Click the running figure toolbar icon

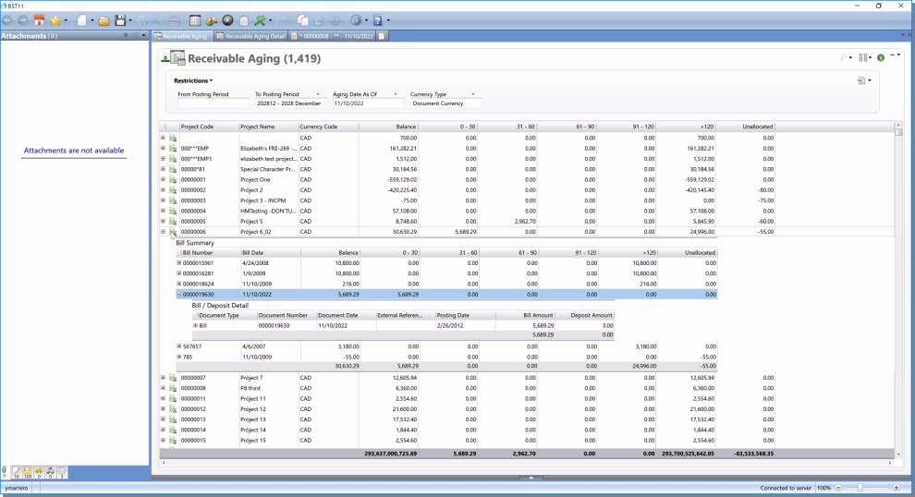(x=262, y=19)
